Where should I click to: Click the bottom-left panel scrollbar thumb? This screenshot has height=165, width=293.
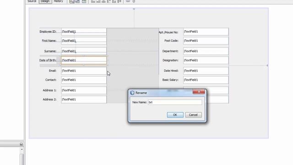22,159
